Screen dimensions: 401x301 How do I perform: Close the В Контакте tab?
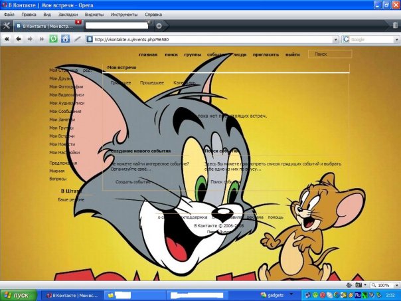click(78, 23)
